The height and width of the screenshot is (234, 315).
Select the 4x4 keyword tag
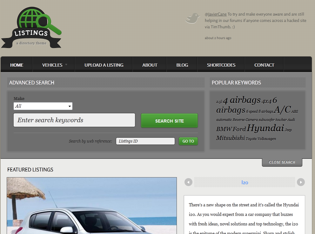pos(266,101)
